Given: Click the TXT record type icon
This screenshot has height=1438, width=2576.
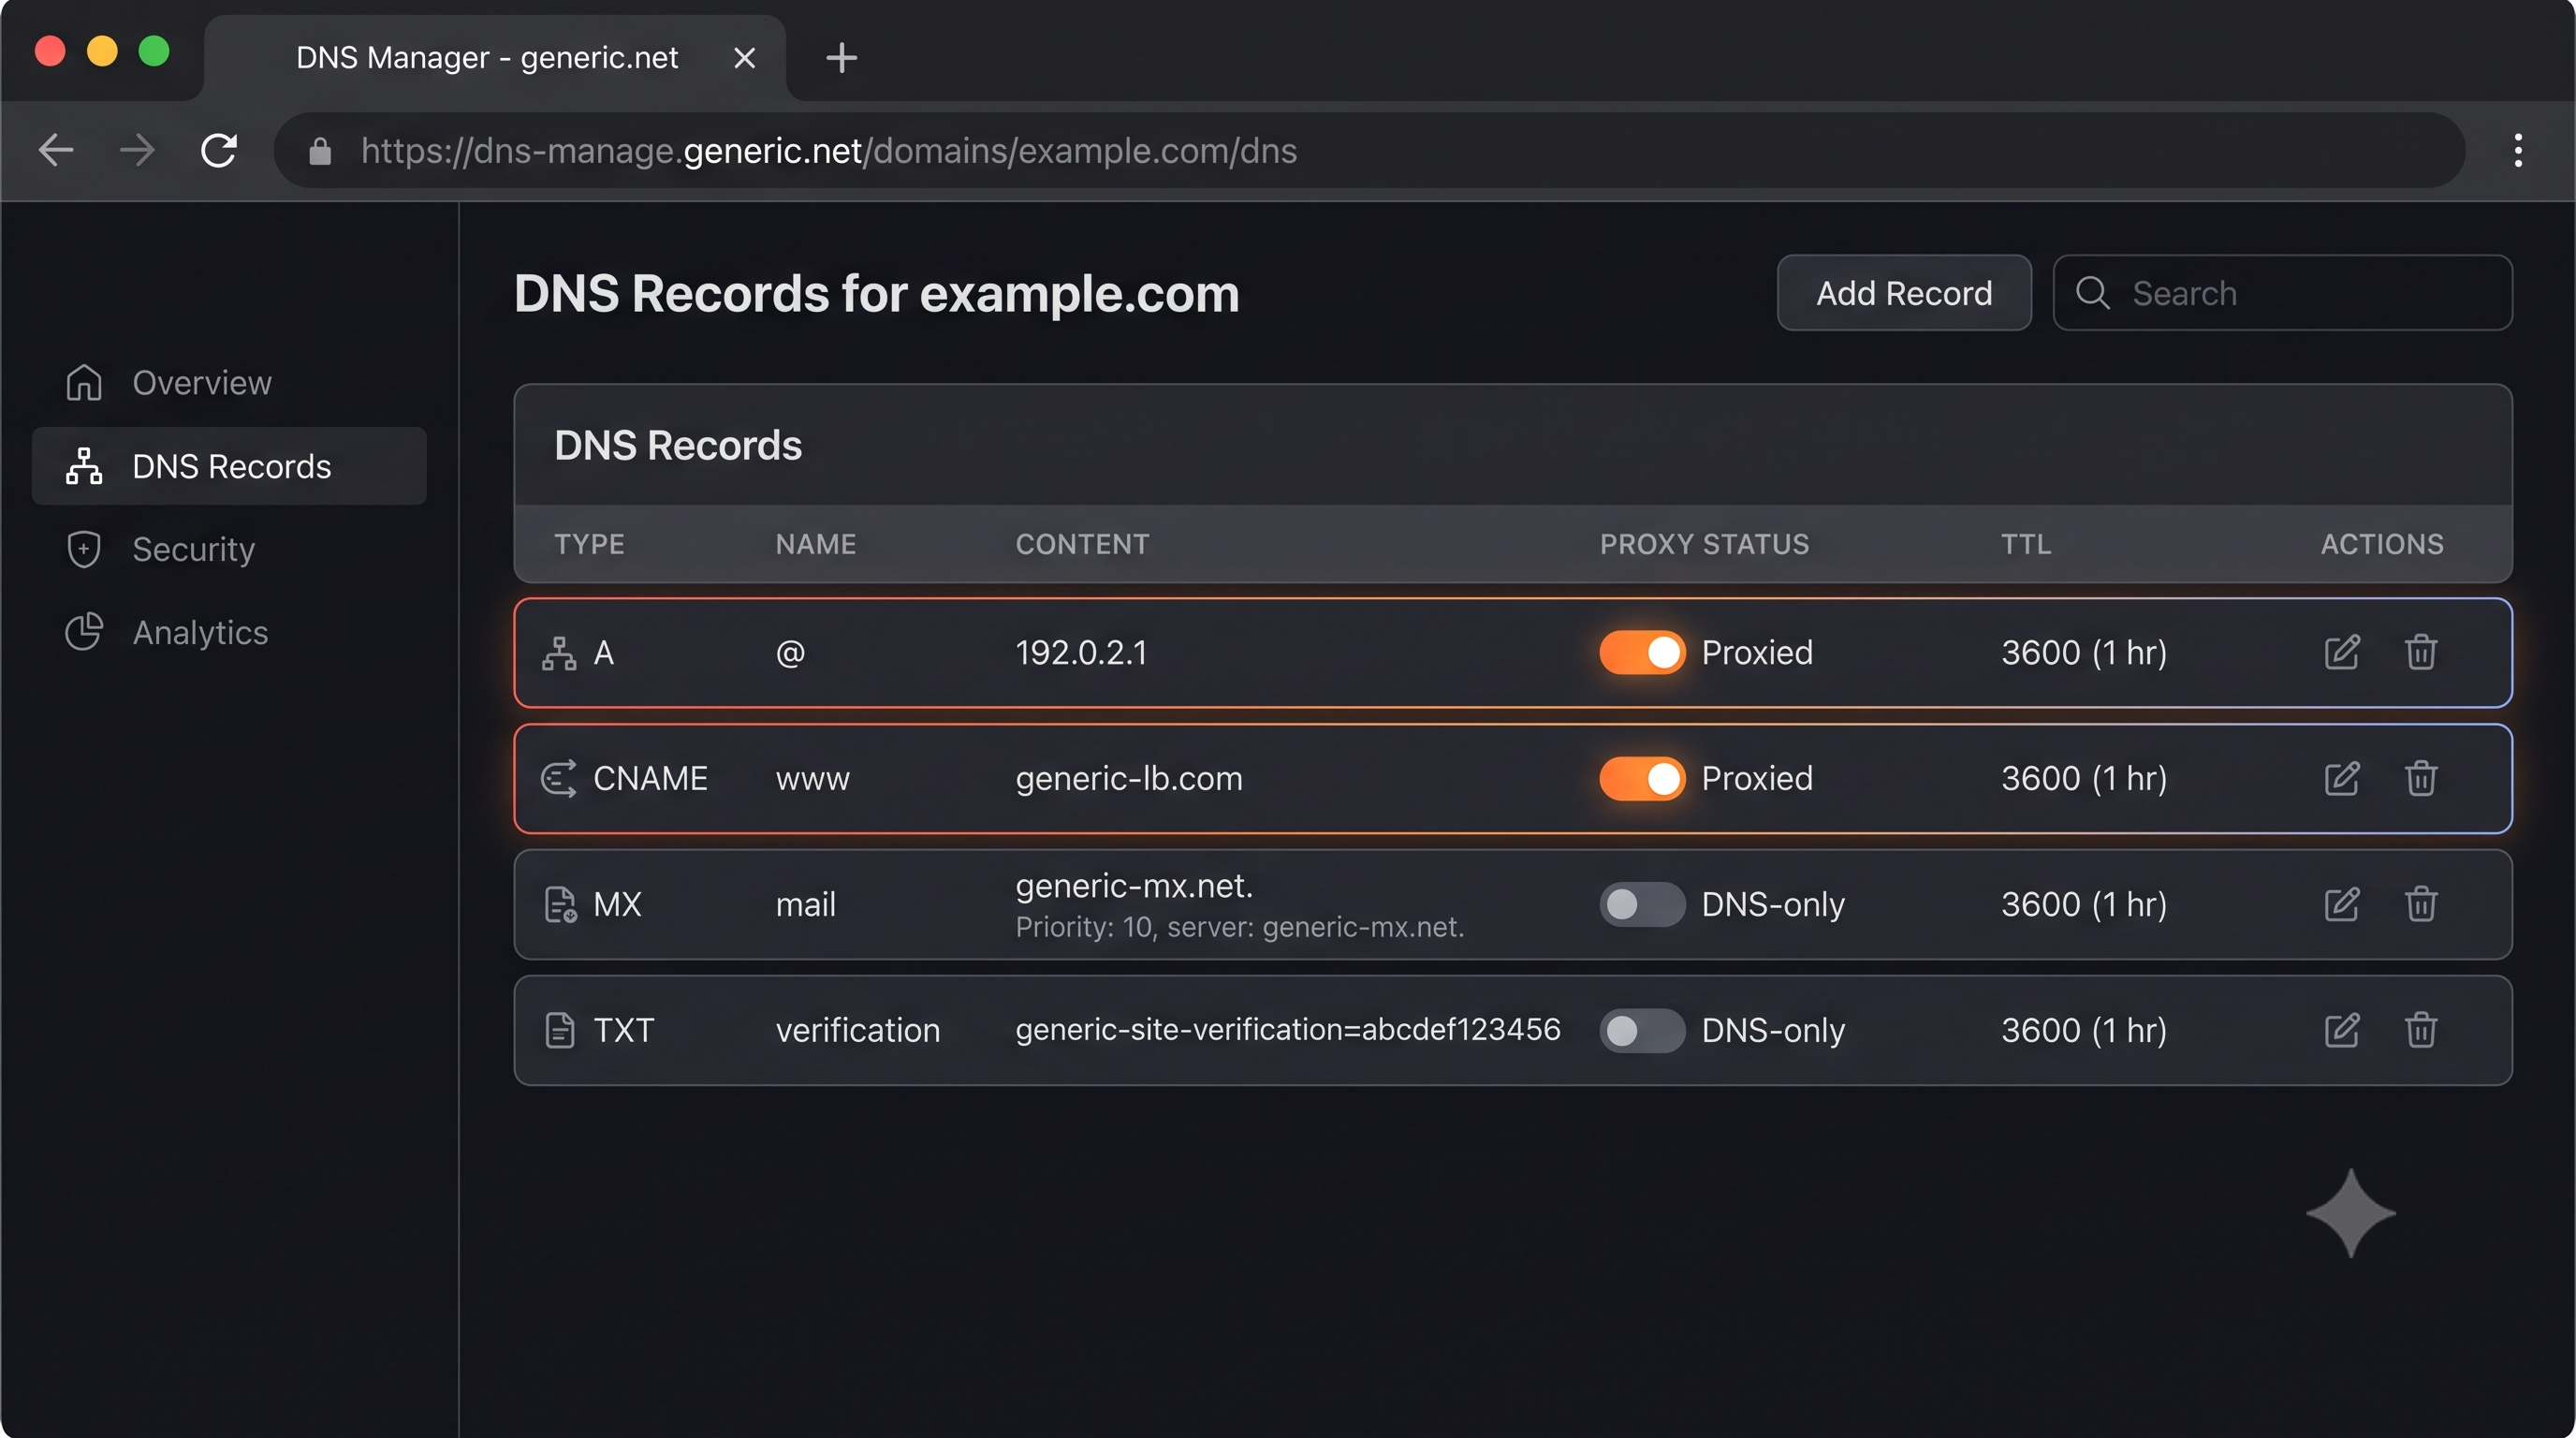Looking at the screenshot, I should click(560, 1030).
